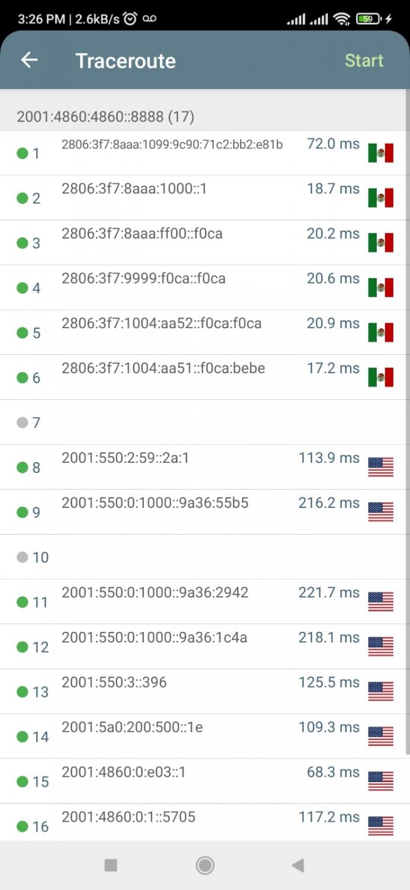Viewport: 410px width, 890px height.
Task: Tap Android home circle navigation button
Action: tap(205, 866)
